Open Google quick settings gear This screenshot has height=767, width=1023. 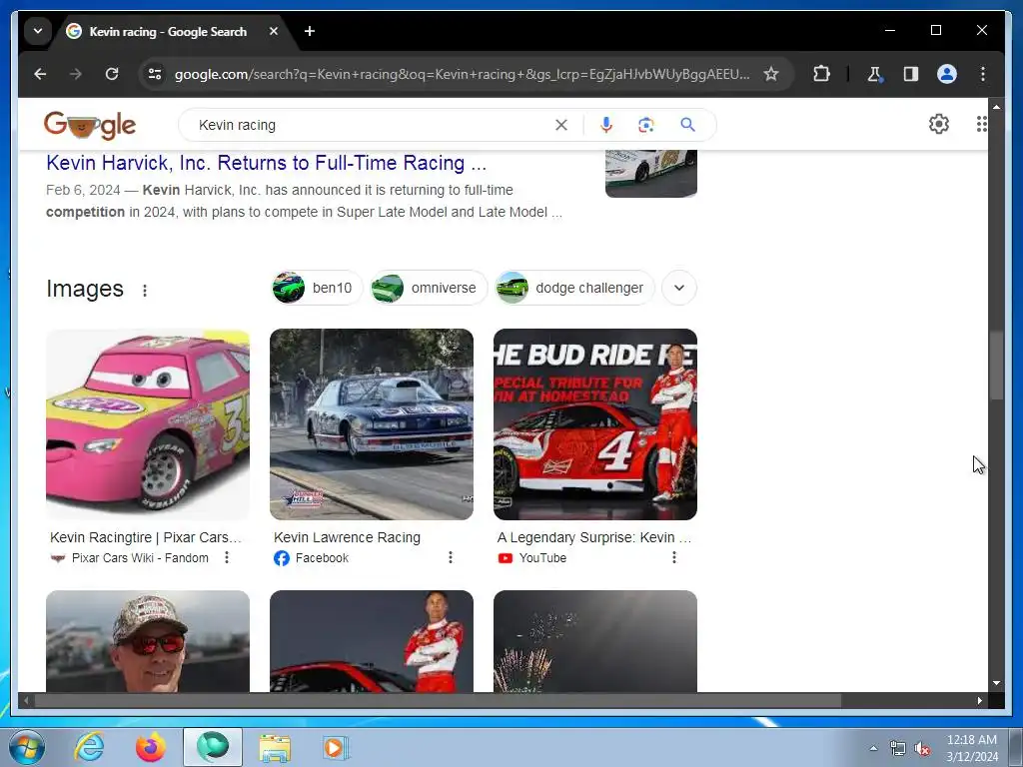tap(939, 124)
